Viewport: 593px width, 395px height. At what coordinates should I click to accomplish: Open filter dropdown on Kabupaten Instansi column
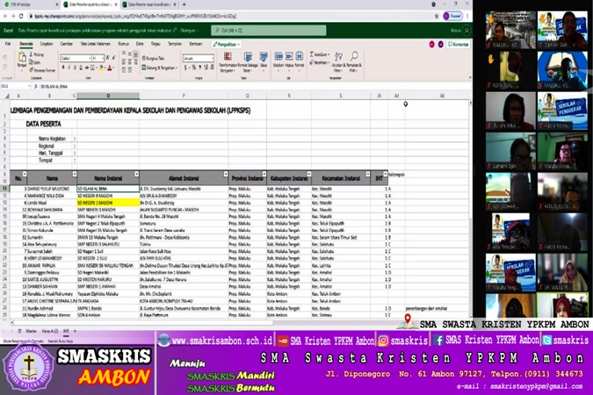click(x=309, y=174)
